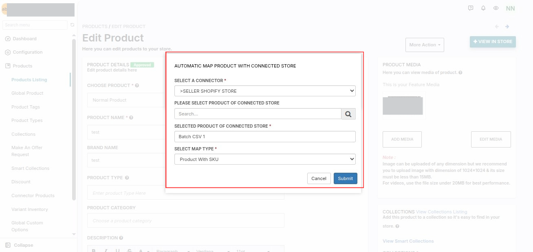
Task: Click the feature media thumbnail
Action: [x=403, y=105]
